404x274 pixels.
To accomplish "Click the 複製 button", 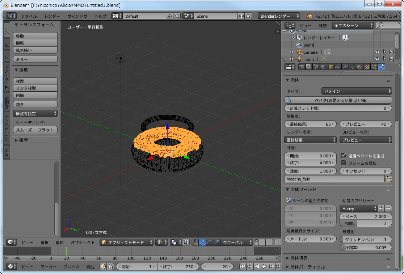I will pos(35,81).
